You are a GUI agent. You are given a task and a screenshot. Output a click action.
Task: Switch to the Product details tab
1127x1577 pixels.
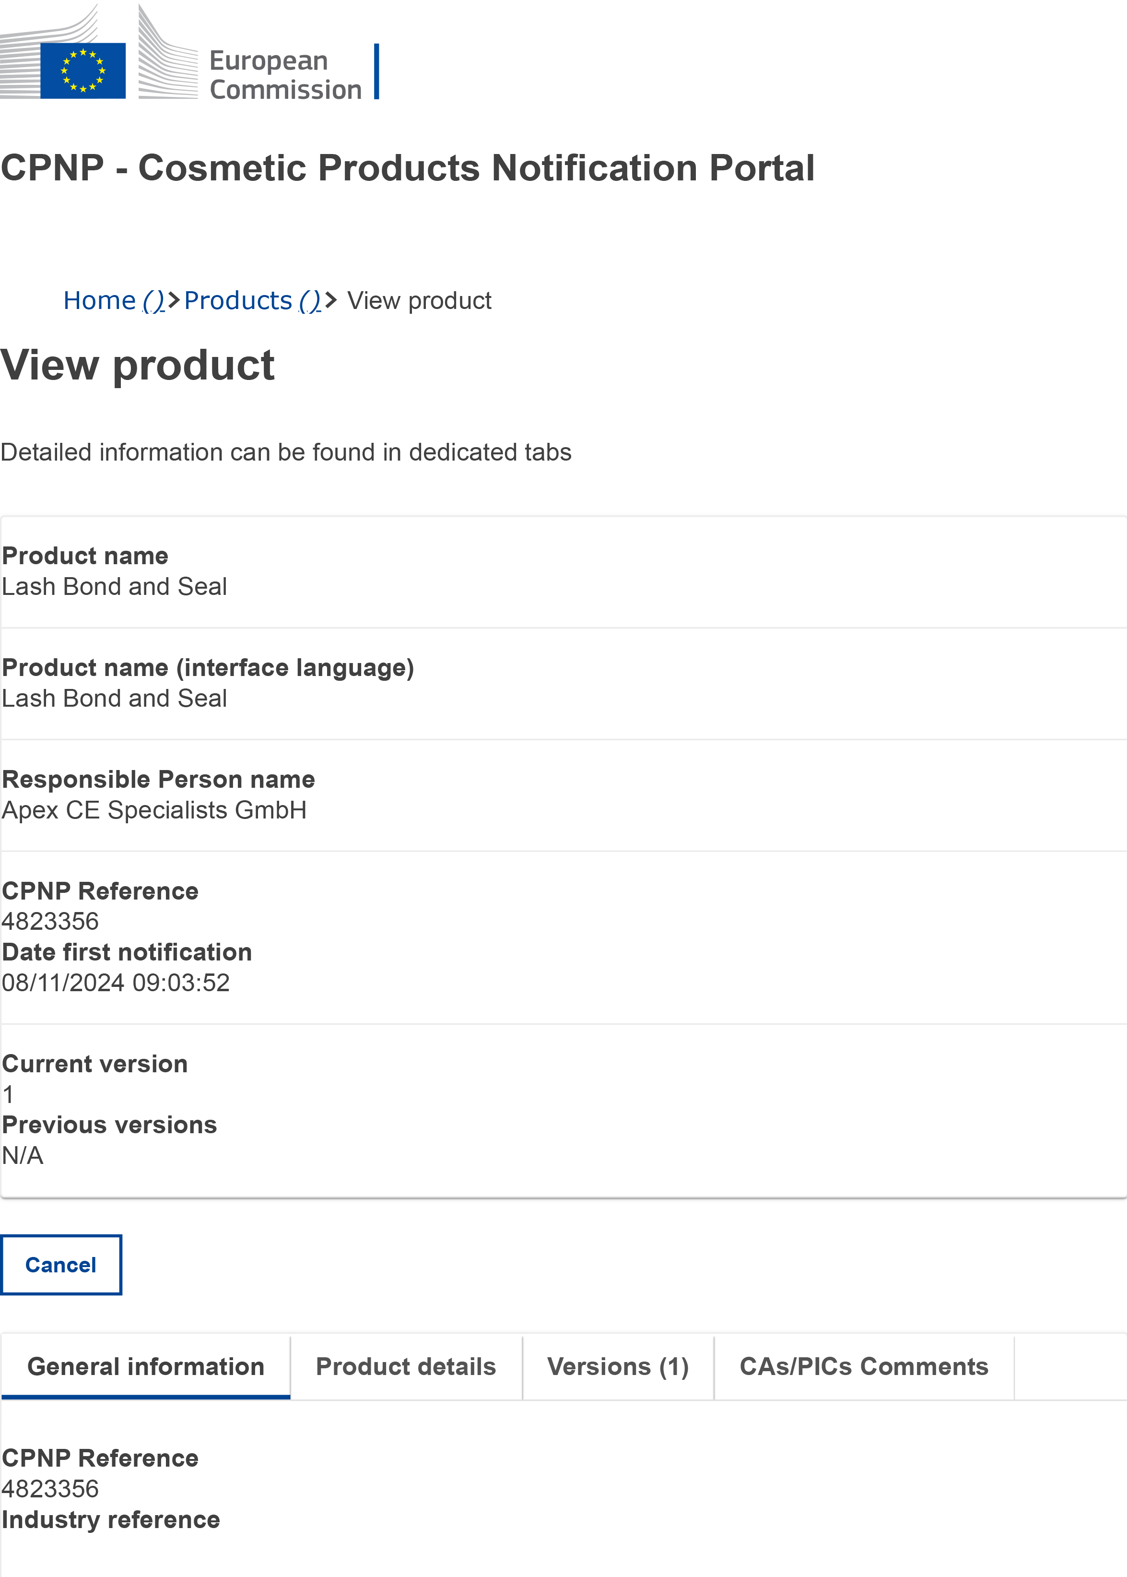point(406,1366)
